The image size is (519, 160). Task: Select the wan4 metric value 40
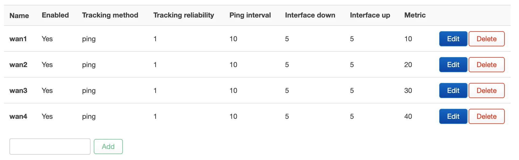[408, 117]
